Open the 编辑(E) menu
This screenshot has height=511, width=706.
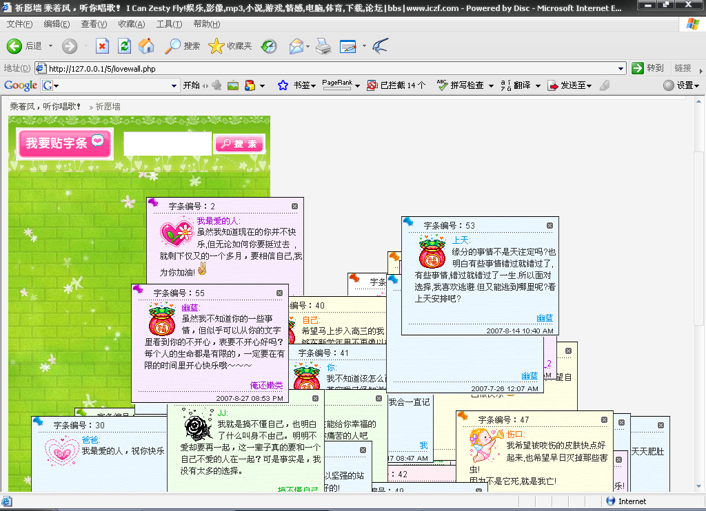tap(57, 24)
